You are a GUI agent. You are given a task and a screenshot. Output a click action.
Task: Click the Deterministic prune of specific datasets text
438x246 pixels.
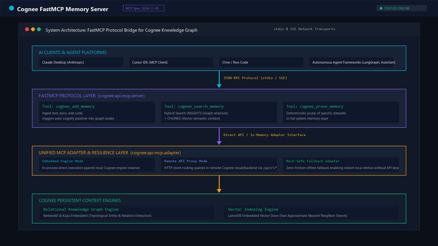pyautogui.click(x=316, y=113)
